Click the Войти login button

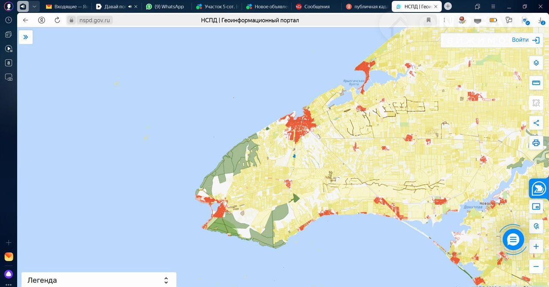click(x=525, y=40)
